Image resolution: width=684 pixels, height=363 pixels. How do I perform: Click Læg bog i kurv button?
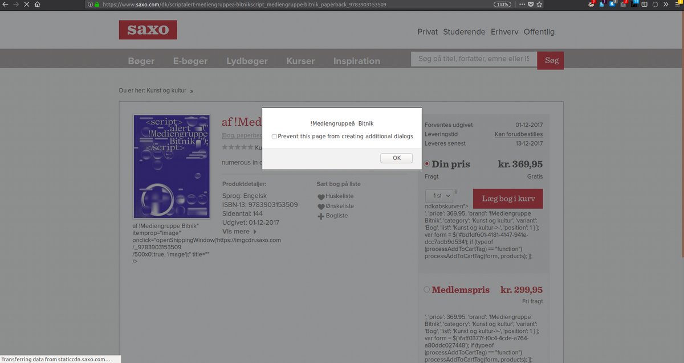pyautogui.click(x=508, y=199)
